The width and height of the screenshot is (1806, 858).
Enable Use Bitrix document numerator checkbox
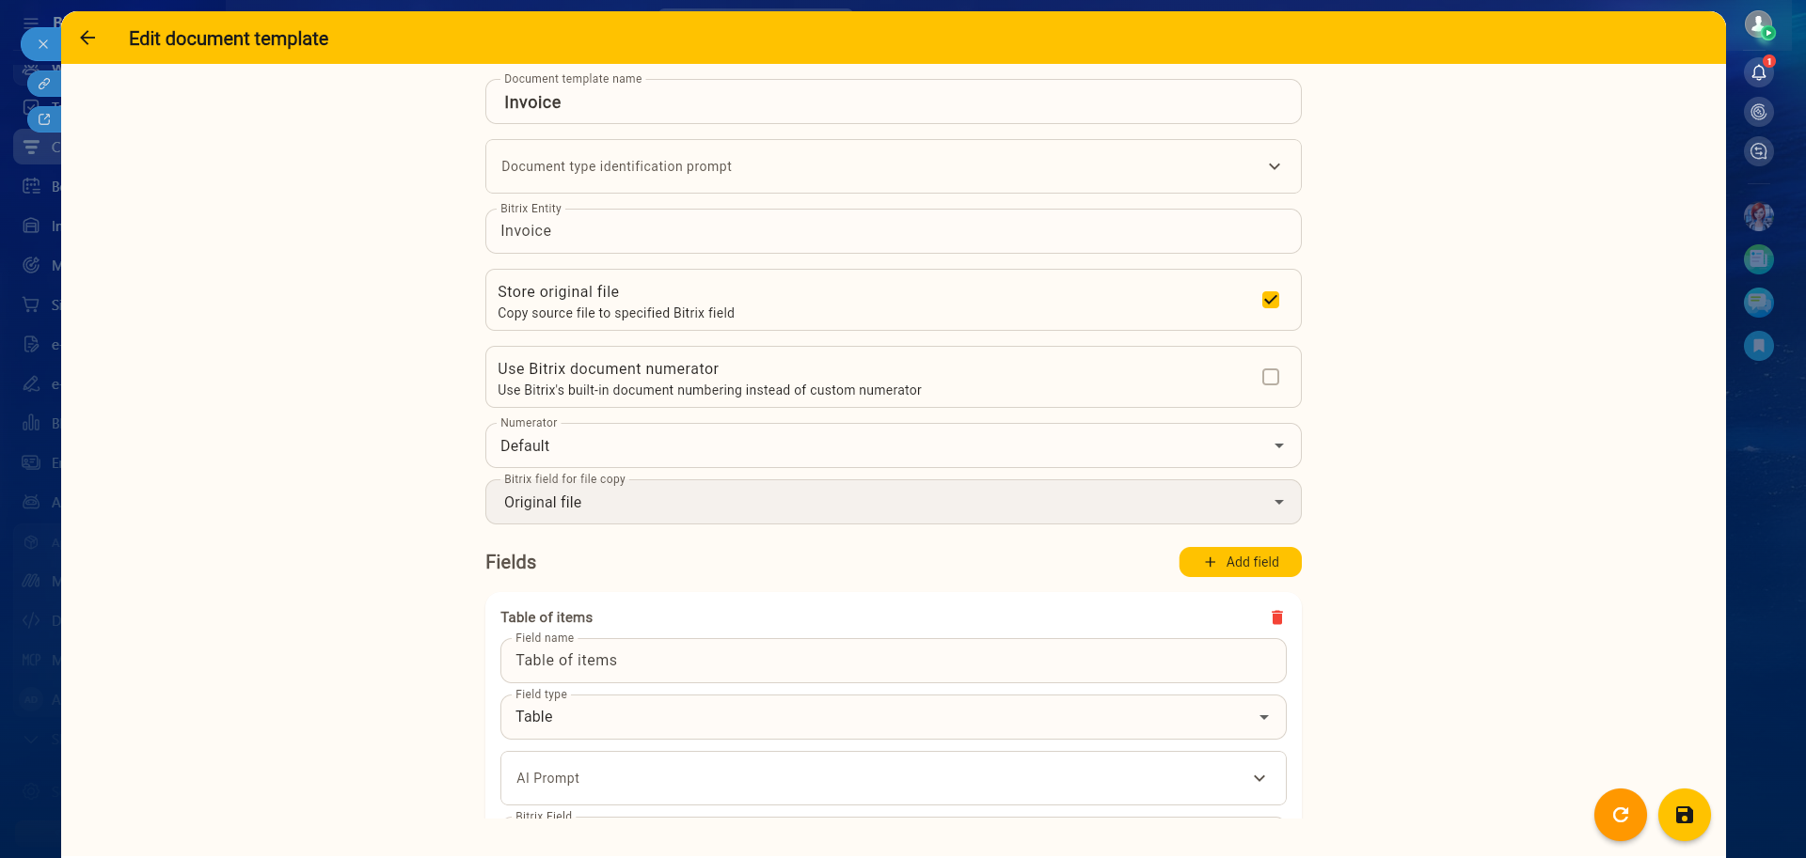(x=1270, y=377)
